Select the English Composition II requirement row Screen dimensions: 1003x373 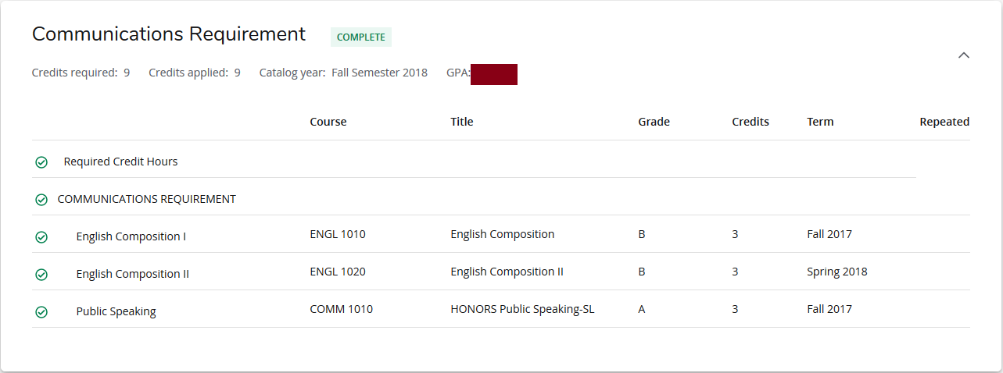click(x=132, y=274)
